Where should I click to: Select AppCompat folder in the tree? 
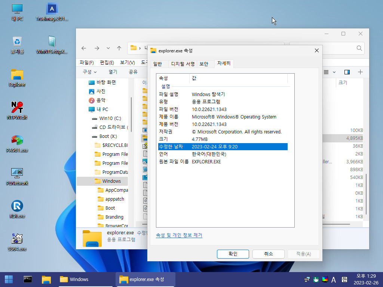point(113,190)
